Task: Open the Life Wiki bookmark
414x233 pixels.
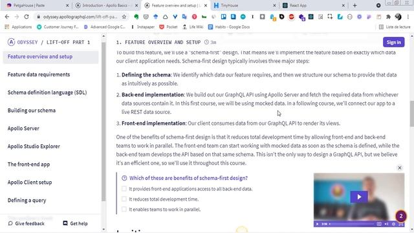Action: point(193,27)
